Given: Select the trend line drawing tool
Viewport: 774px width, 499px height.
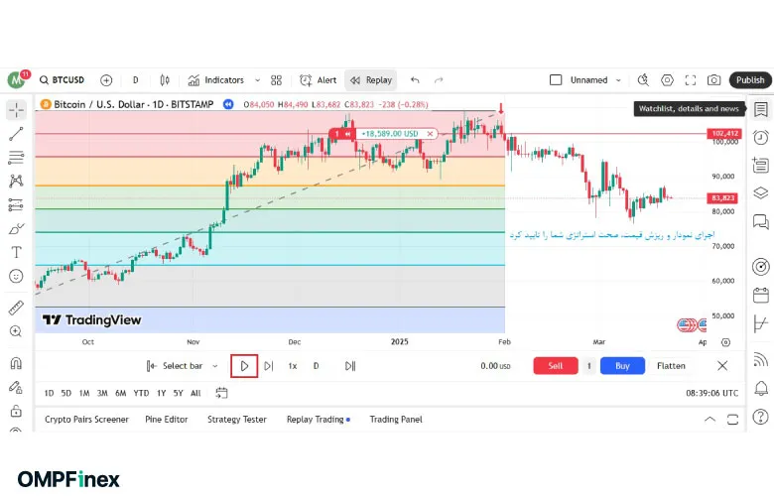Looking at the screenshot, I should [16, 133].
